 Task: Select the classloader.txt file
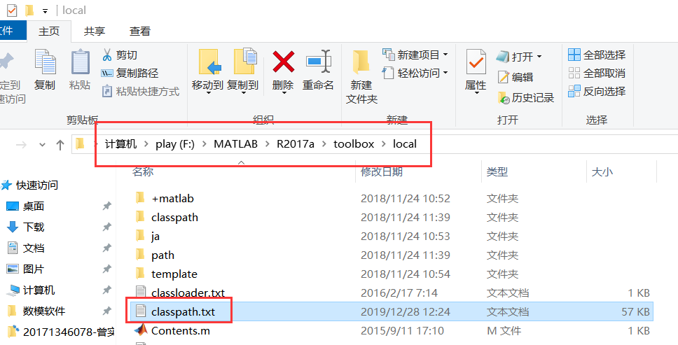coord(392,293)
